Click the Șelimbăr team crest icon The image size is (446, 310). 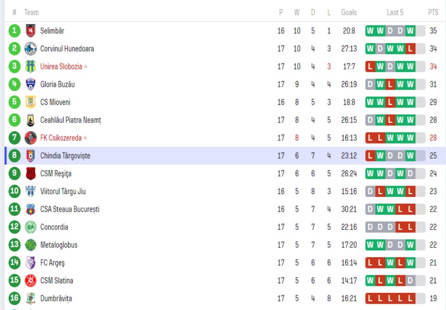pos(31,31)
